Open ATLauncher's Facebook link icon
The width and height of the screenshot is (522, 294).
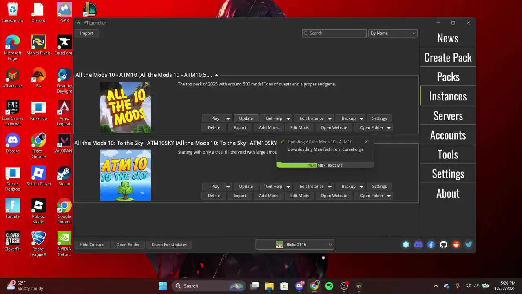tap(431, 245)
